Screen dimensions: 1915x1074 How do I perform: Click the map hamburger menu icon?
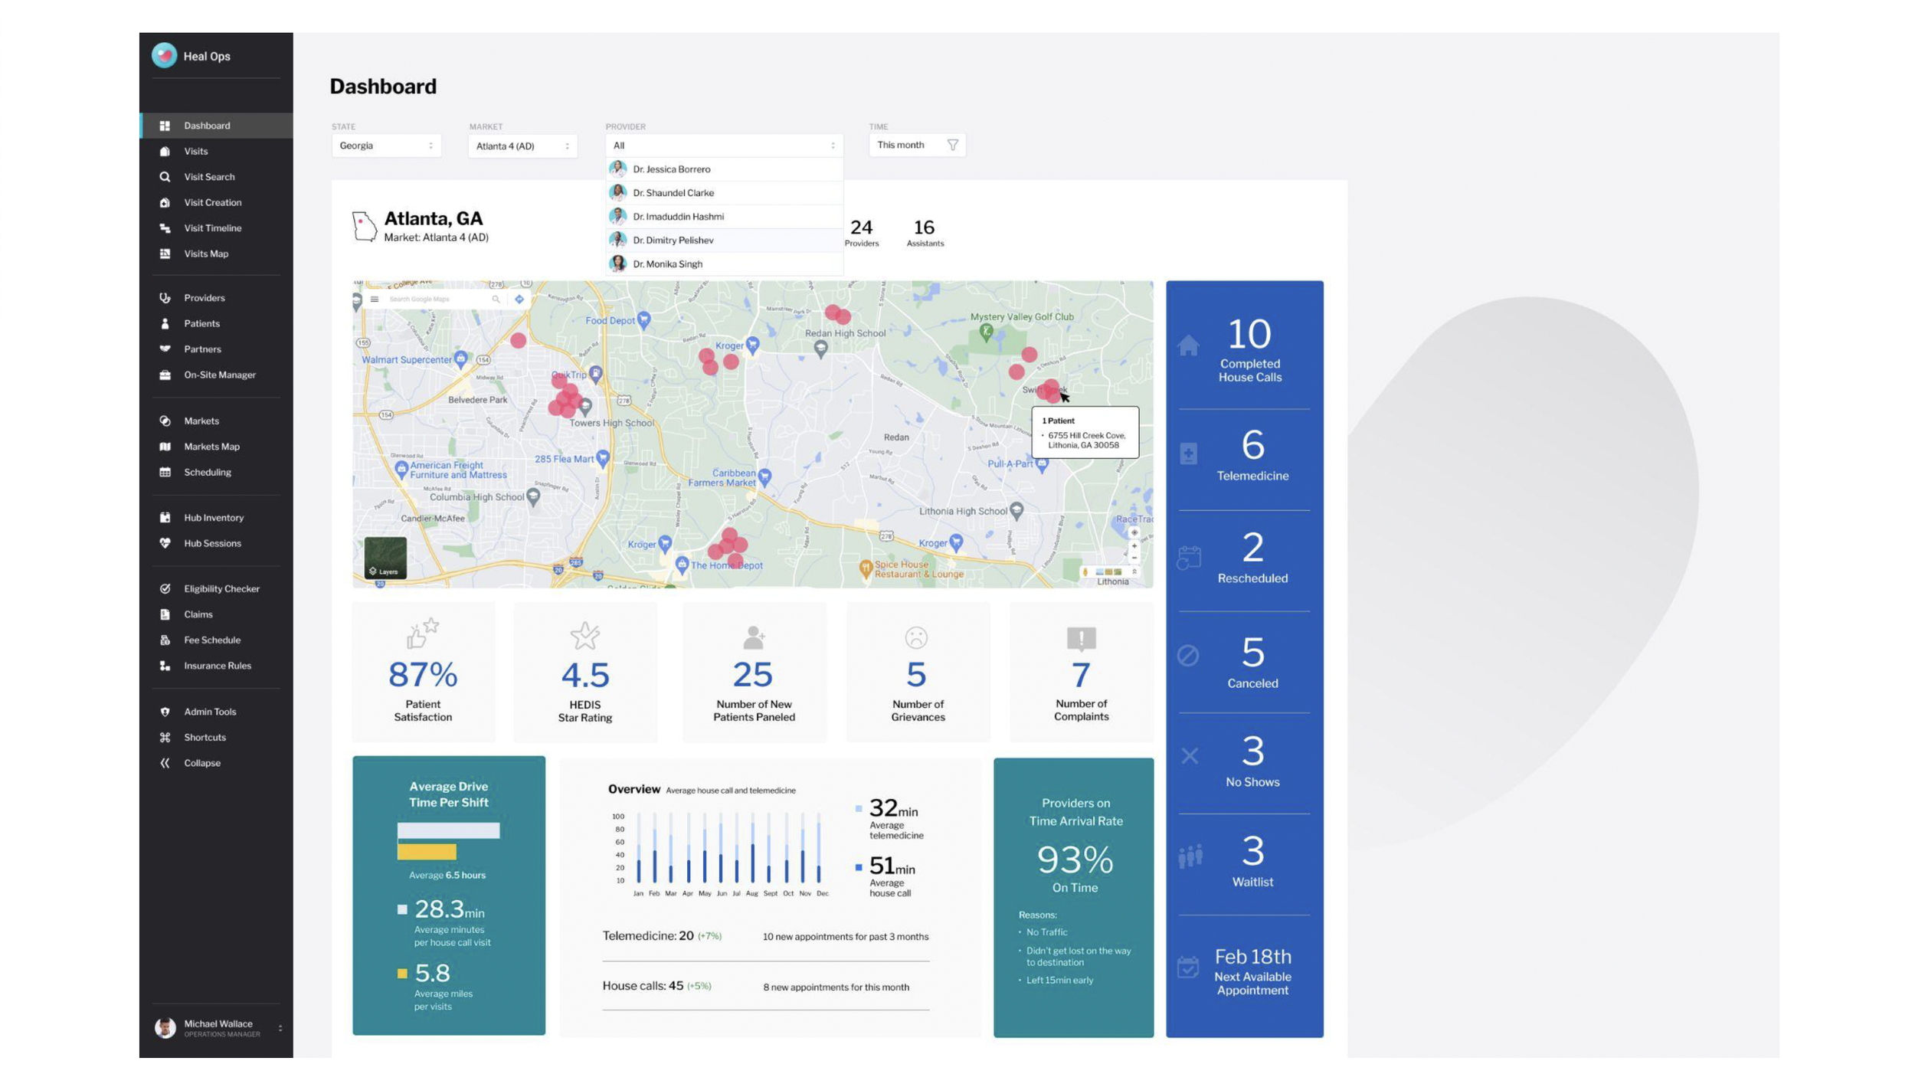pyautogui.click(x=375, y=300)
